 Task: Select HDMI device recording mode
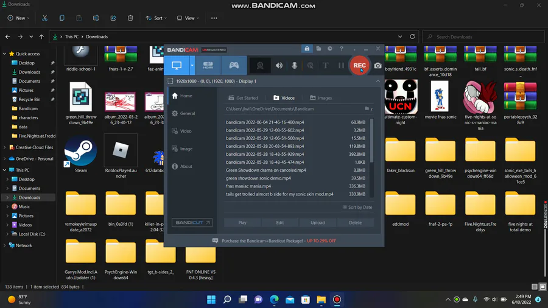coord(208,65)
